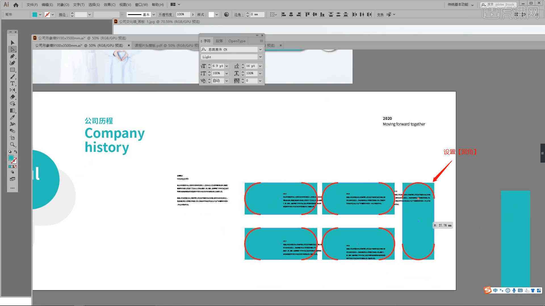Screen dimensions: 545x306
Task: Expand the font size 6.9pt dropdown
Action: (x=227, y=66)
